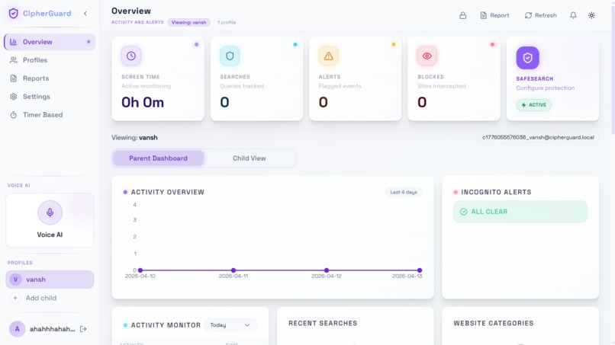Click the account avatar A
Viewport: 615px width, 345px height.
pos(18,329)
